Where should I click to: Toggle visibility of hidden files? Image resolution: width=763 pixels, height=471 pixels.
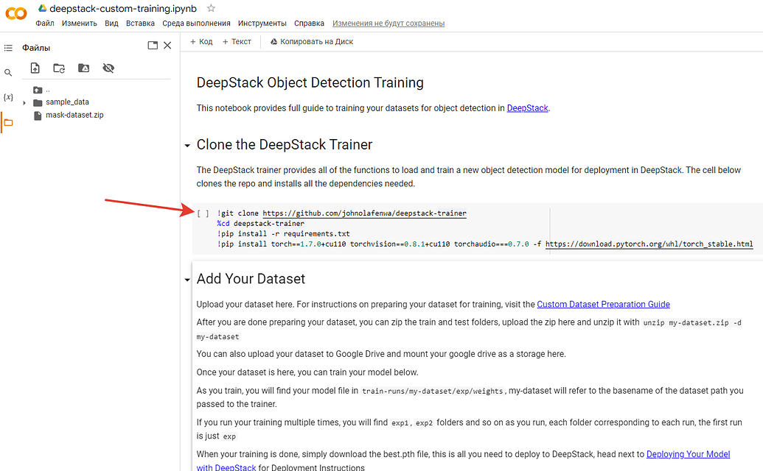click(x=108, y=67)
